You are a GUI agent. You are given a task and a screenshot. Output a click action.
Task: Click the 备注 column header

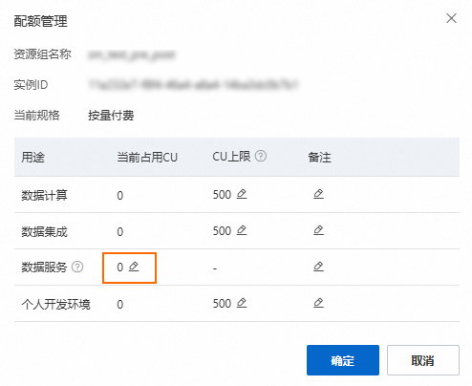[x=319, y=157]
